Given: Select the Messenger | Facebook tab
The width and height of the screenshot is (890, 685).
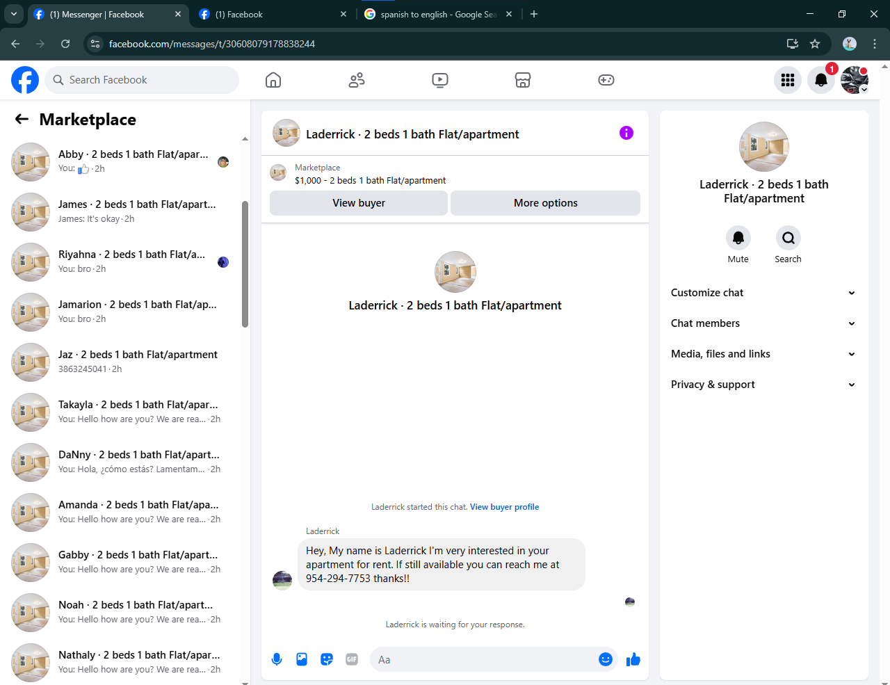Looking at the screenshot, I should (x=108, y=15).
